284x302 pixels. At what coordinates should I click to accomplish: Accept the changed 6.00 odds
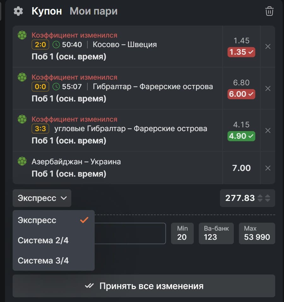pyautogui.click(x=241, y=94)
